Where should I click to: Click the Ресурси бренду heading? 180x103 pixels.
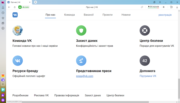click(25, 71)
